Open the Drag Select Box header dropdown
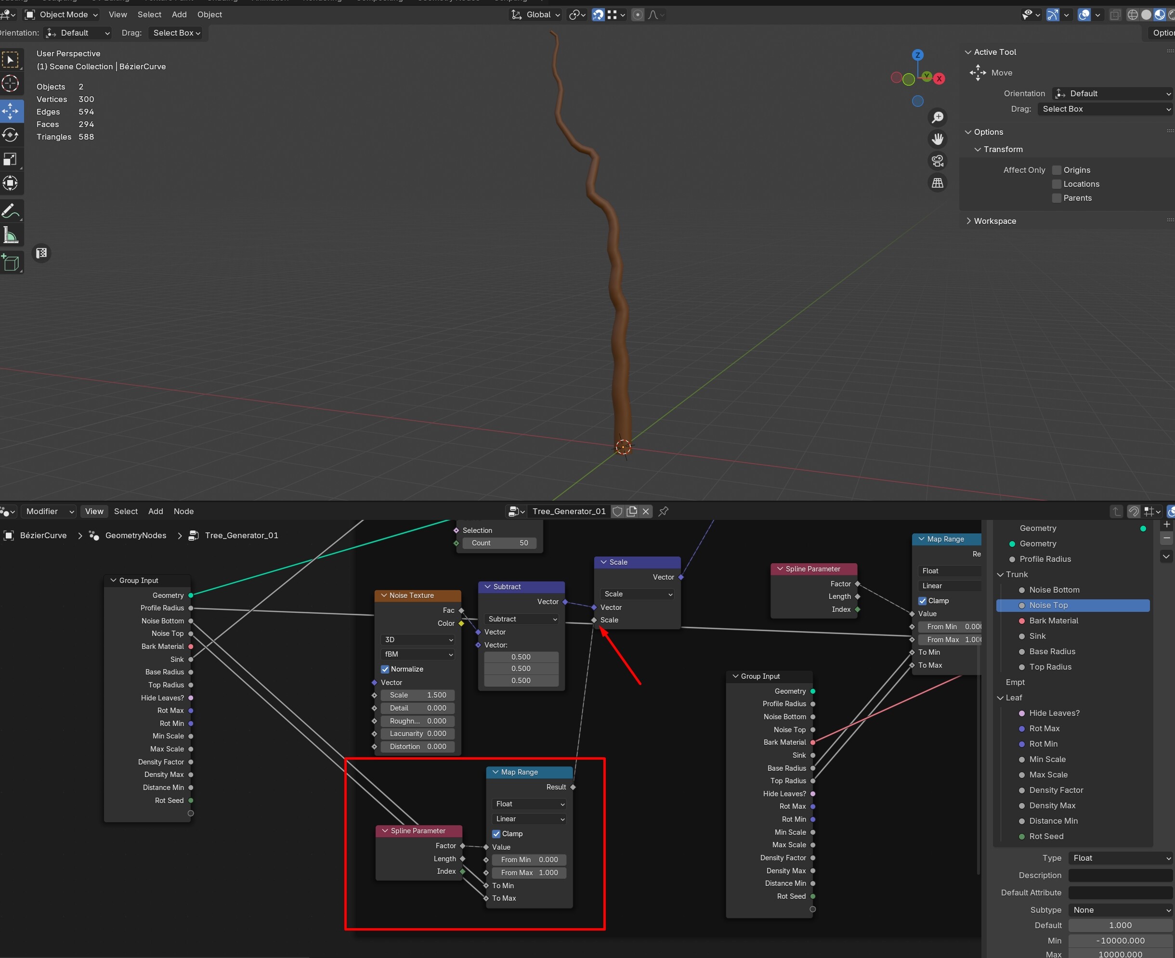Image resolution: width=1175 pixels, height=958 pixels. (177, 33)
